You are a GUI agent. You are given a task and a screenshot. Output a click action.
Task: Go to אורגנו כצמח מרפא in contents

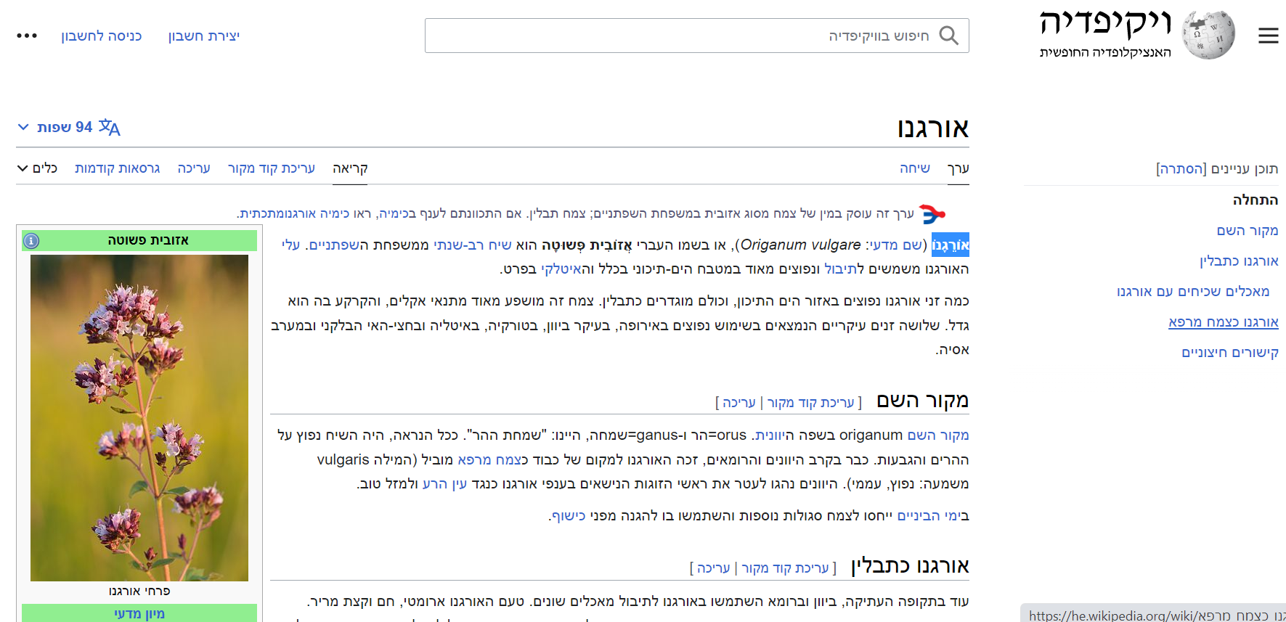click(1224, 322)
